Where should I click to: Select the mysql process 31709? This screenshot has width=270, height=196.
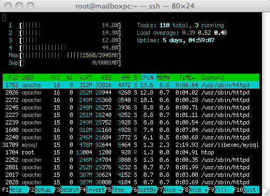(131, 145)
